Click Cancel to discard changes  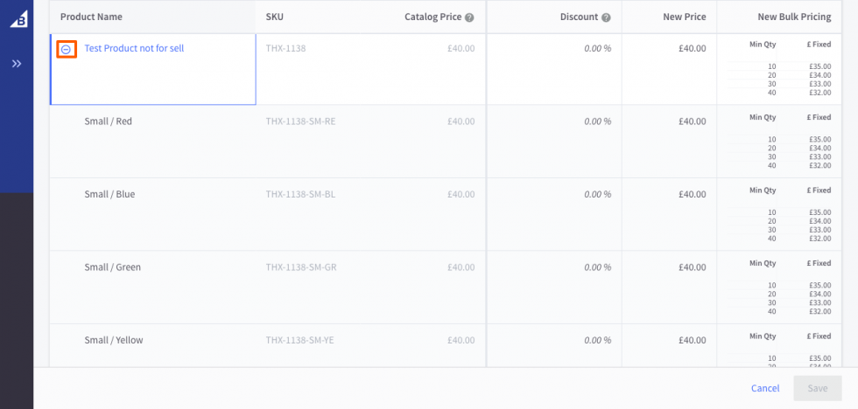(764, 388)
